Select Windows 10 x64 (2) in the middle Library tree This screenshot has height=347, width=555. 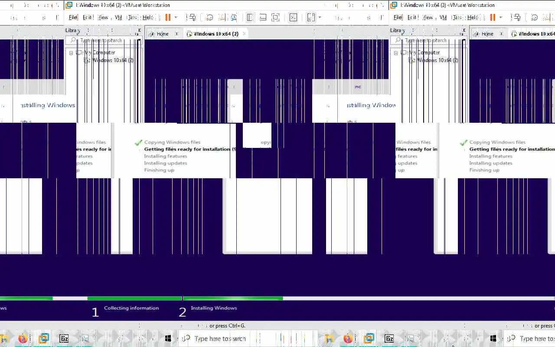coord(113,60)
